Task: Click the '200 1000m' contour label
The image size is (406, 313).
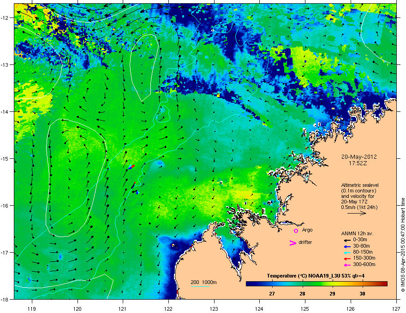Action: point(203,282)
